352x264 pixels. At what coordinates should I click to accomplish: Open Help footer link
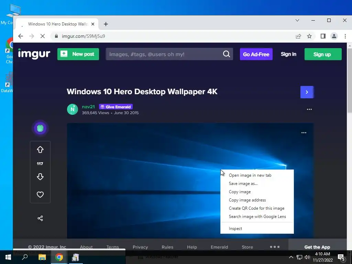coord(192,247)
